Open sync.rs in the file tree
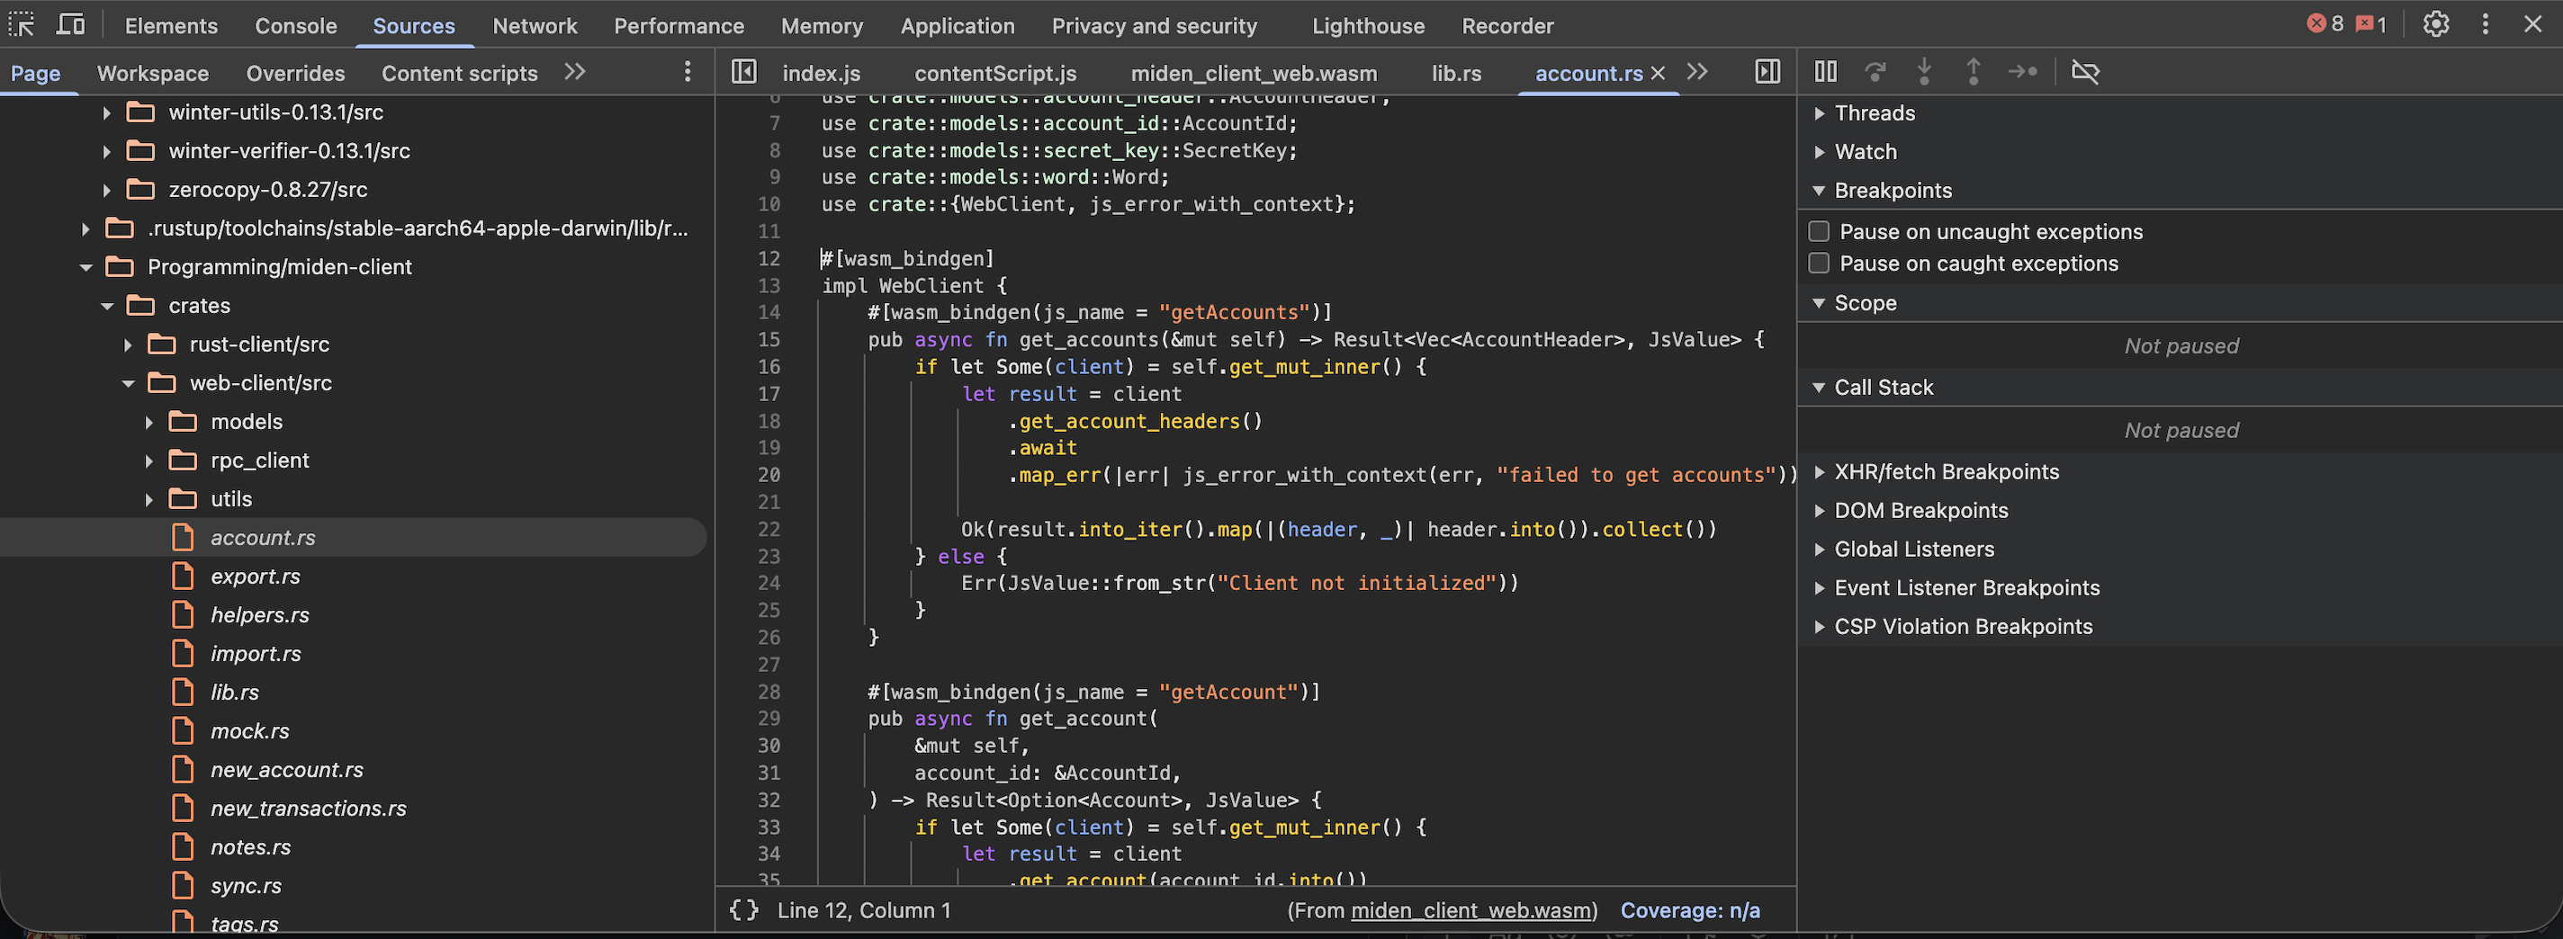 point(246,886)
